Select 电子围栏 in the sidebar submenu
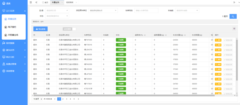This screenshot has height=105, width=240. 12,27
